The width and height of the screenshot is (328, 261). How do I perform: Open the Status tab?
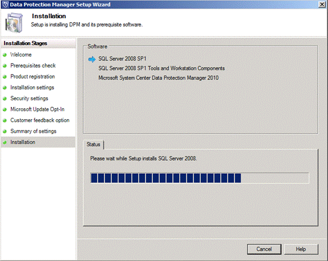click(x=94, y=144)
